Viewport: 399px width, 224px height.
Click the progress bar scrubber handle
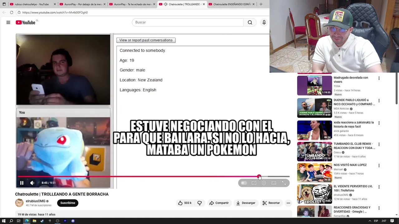click(x=259, y=176)
